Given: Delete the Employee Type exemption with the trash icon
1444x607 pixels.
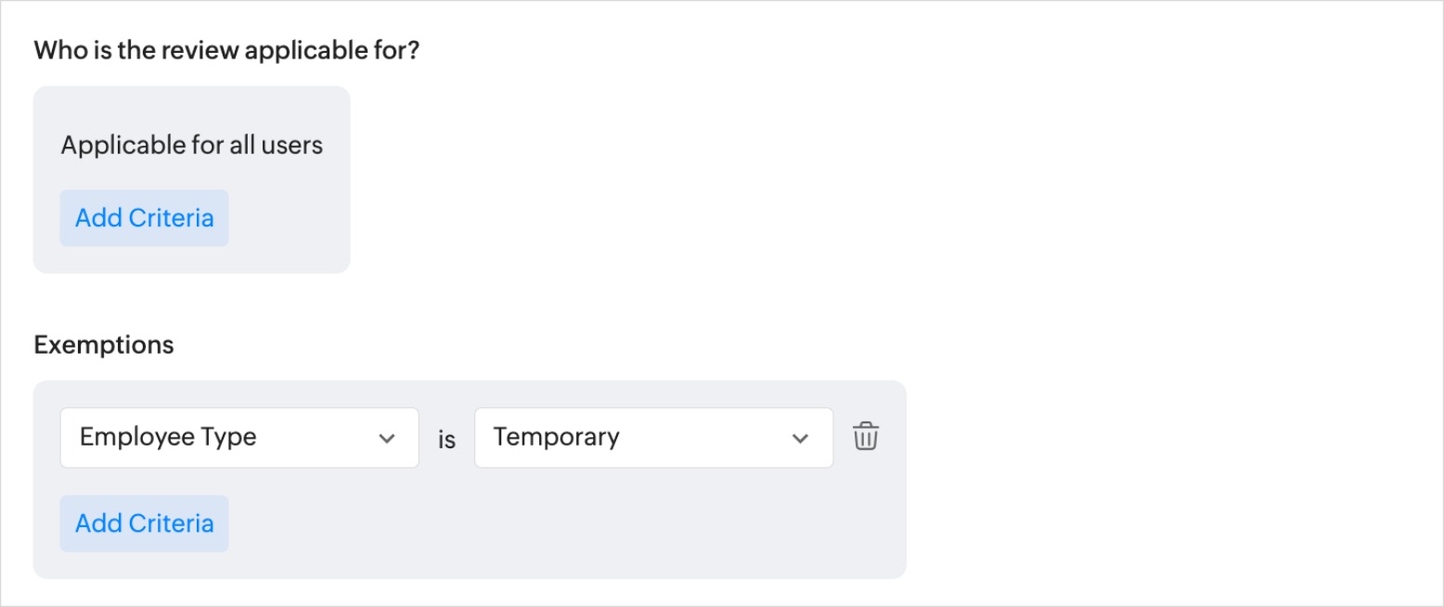Looking at the screenshot, I should pyautogui.click(x=866, y=436).
